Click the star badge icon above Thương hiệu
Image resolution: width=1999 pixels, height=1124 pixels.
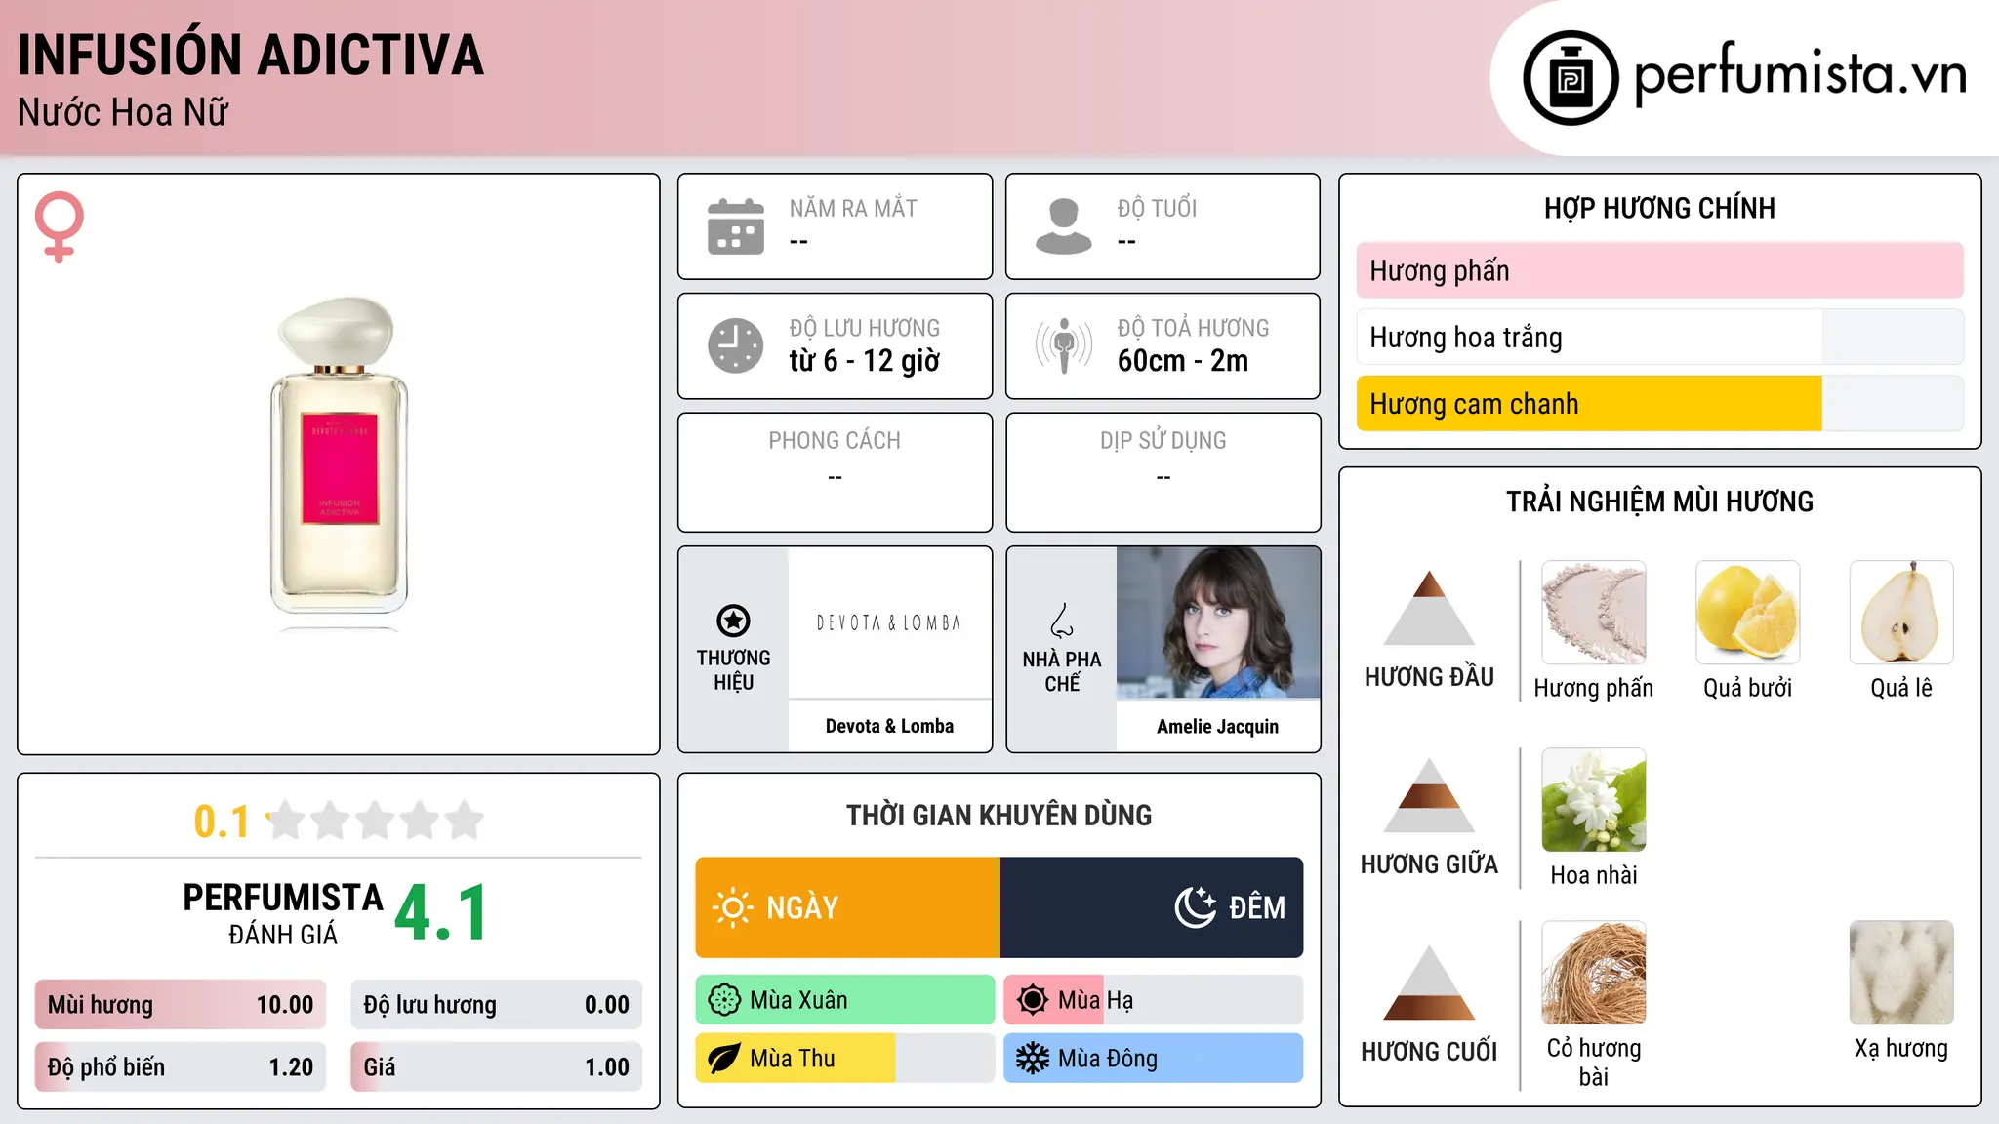[x=734, y=621]
